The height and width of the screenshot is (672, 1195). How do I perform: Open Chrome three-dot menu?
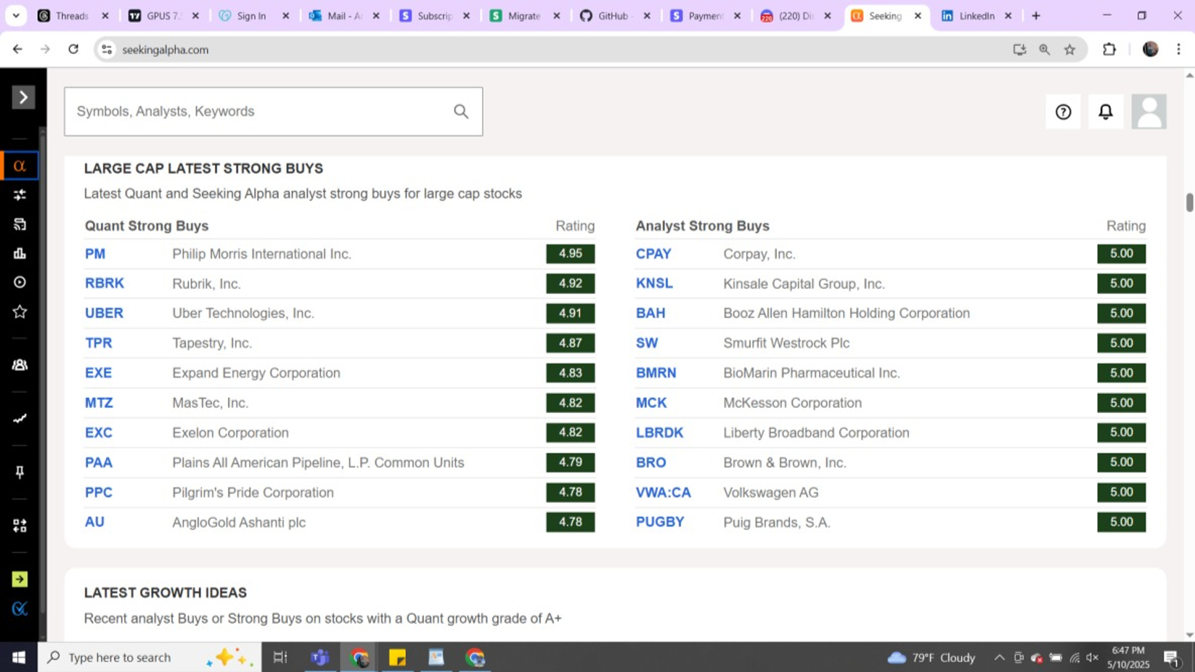[1179, 49]
